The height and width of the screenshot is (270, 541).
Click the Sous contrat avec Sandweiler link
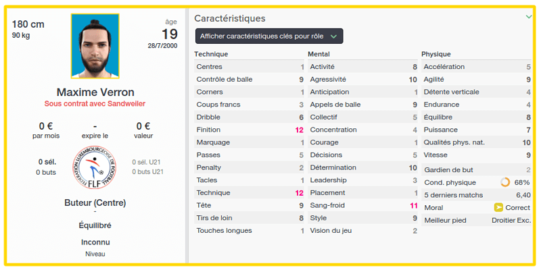95,104
